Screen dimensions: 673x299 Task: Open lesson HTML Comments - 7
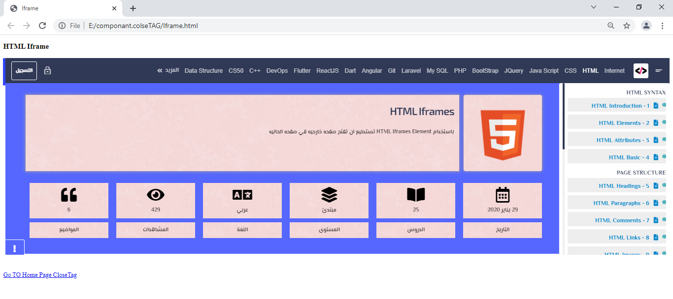622,220
